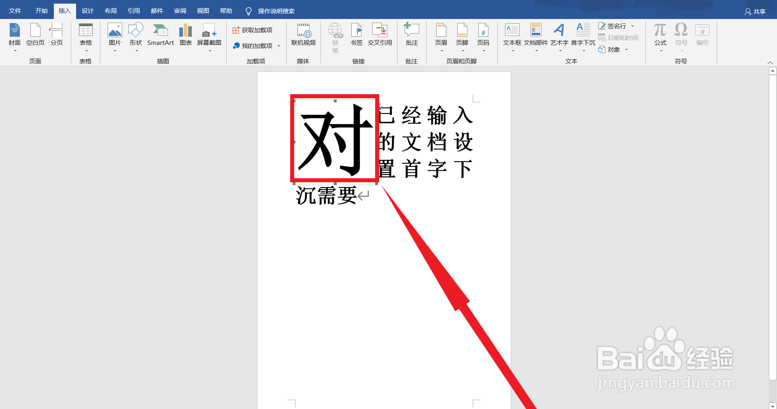The width and height of the screenshot is (777, 409).
Task: Click the text 已经输入 in the document
Action: coord(425,115)
